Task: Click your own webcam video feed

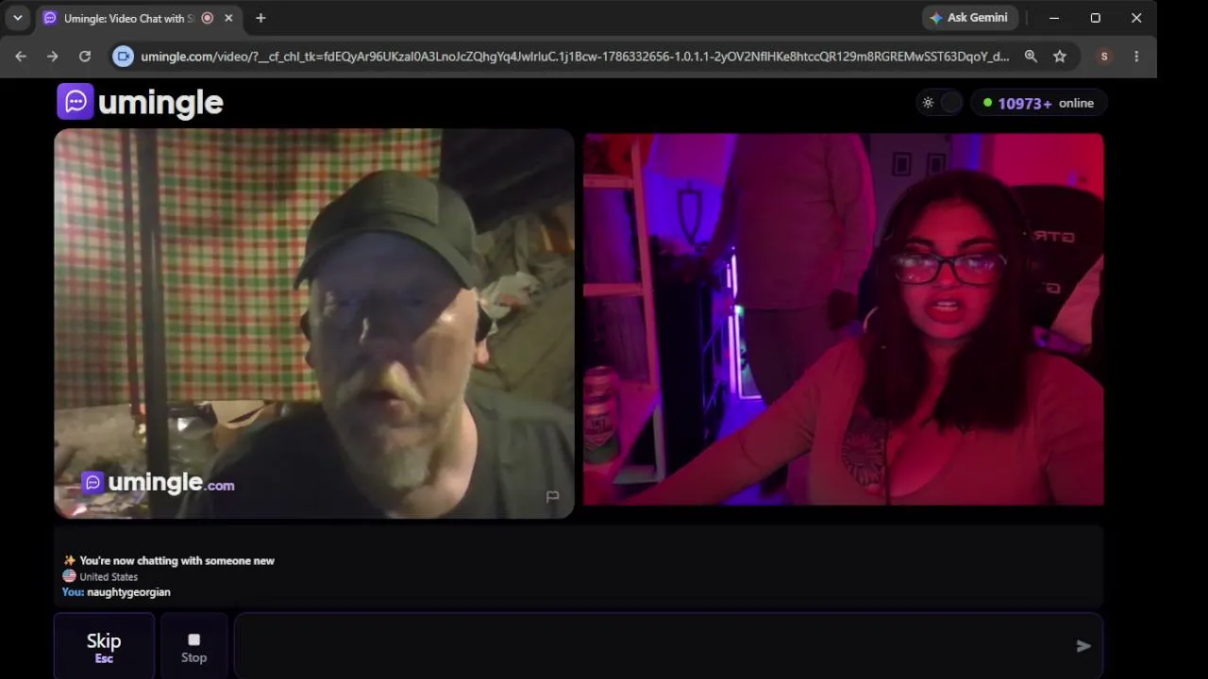Action: click(x=844, y=319)
